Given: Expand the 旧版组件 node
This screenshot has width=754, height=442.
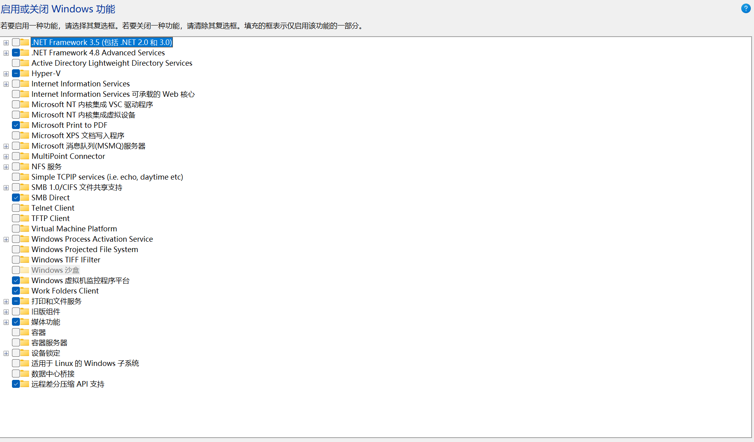Looking at the screenshot, I should click(x=6, y=312).
